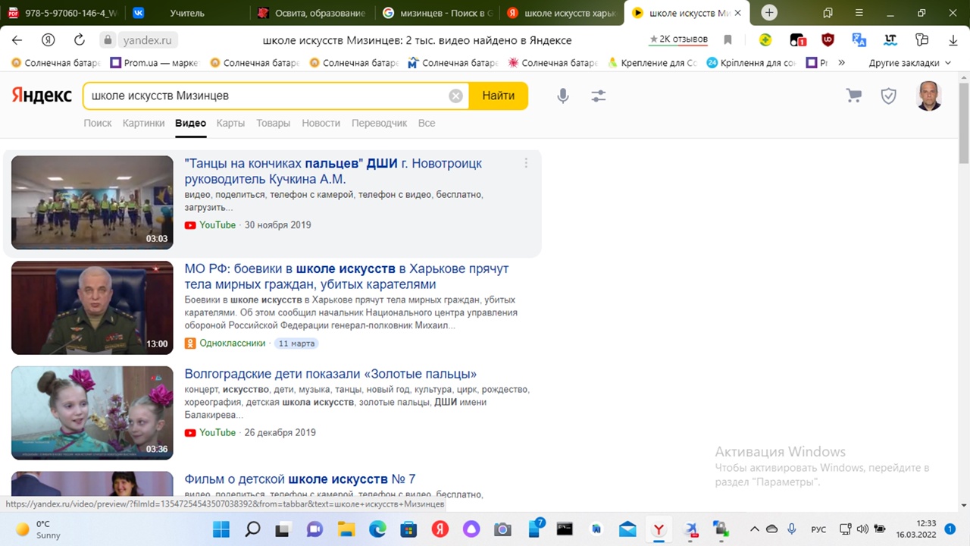The height and width of the screenshot is (546, 970).
Task: Open the Yandex Market cart icon
Action: coord(854,96)
